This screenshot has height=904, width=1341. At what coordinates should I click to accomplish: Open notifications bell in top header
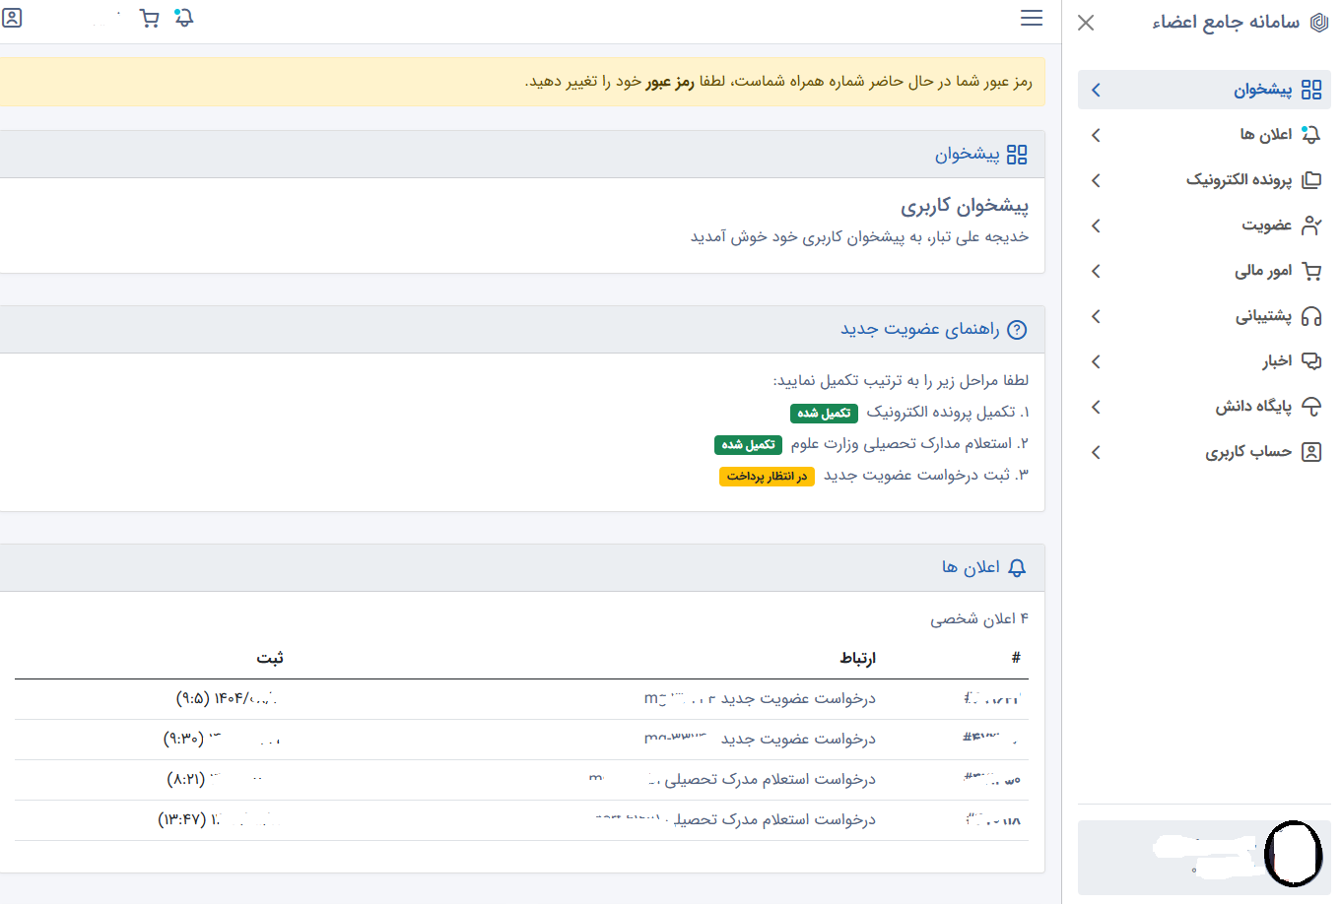[x=184, y=19]
